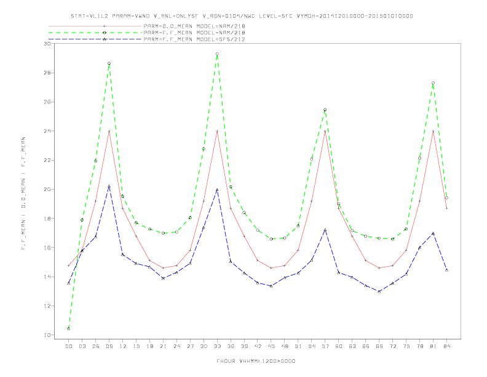The image size is (487, 377).
Task: Click the chart title starting with STAT=VL1L2
Action: (242, 16)
